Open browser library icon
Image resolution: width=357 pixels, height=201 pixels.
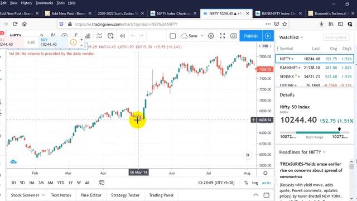point(331,24)
